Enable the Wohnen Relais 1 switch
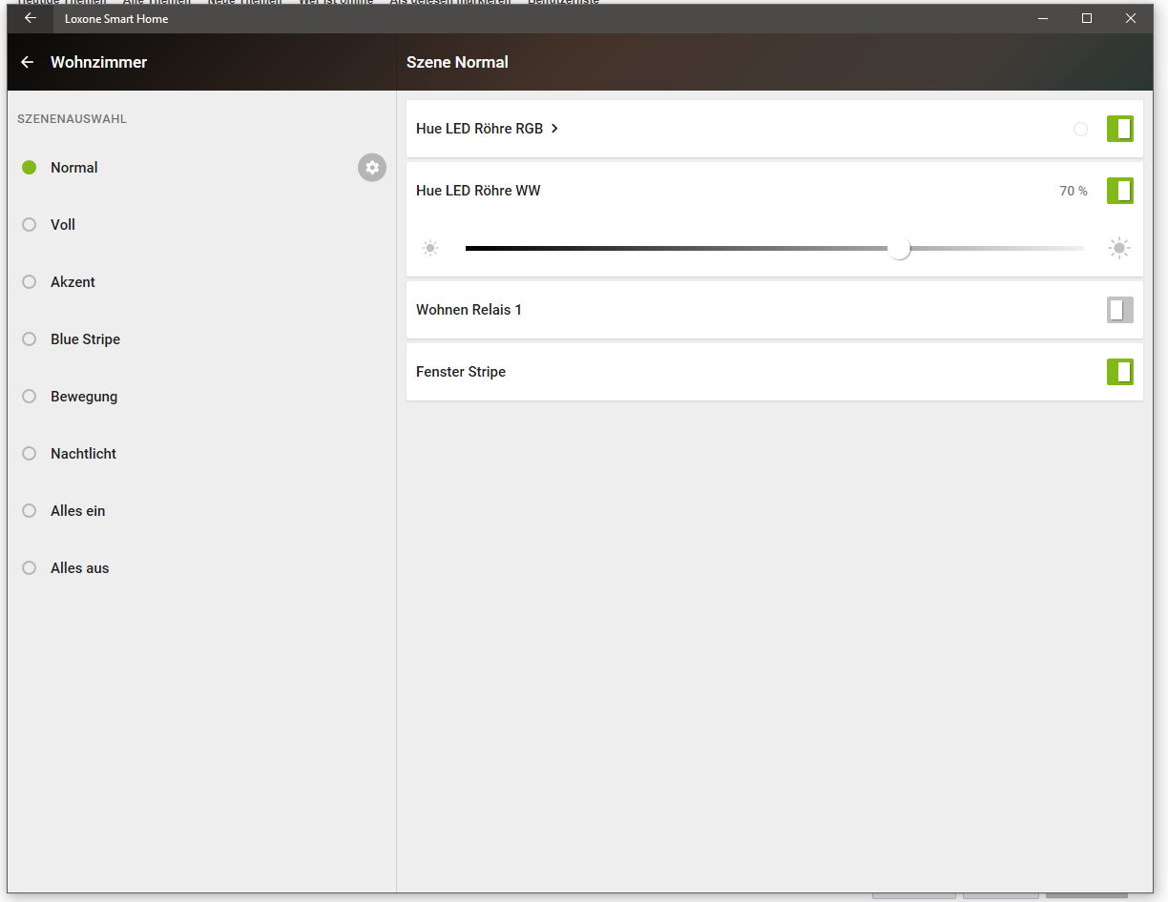1168x902 pixels. (1119, 310)
